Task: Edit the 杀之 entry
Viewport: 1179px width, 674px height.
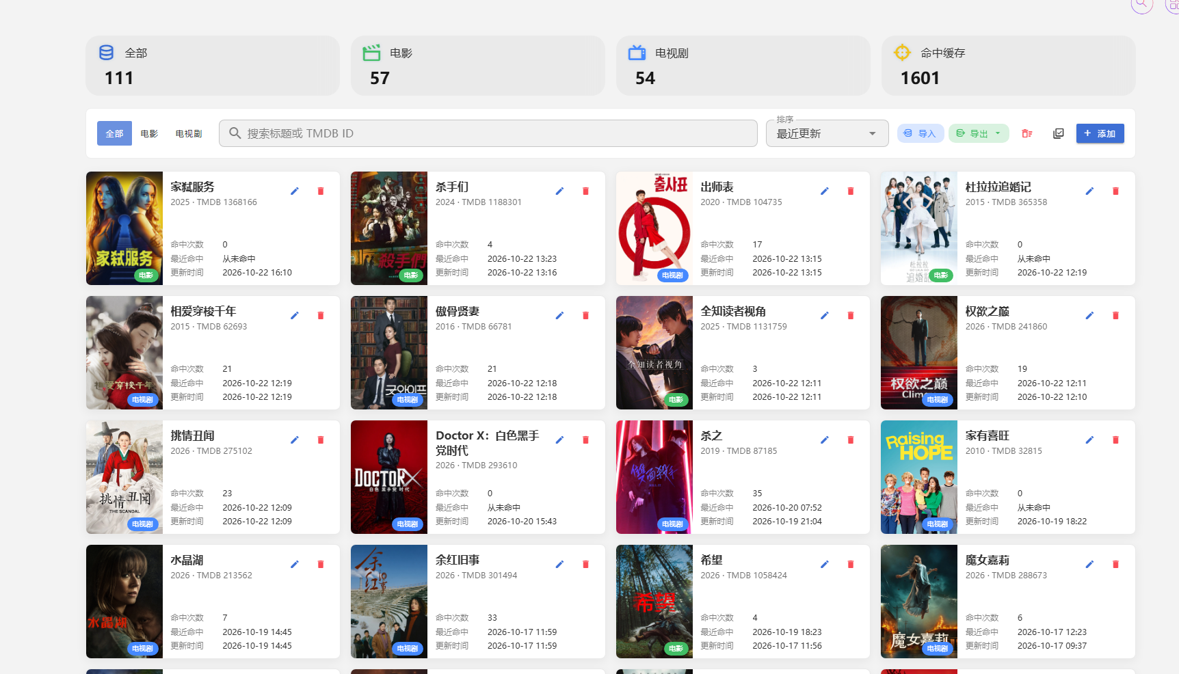Action: (825, 440)
